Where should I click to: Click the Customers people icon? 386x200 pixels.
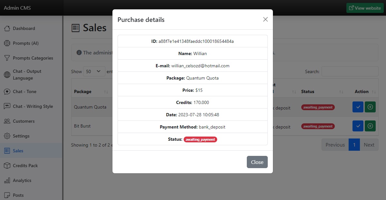point(7,121)
